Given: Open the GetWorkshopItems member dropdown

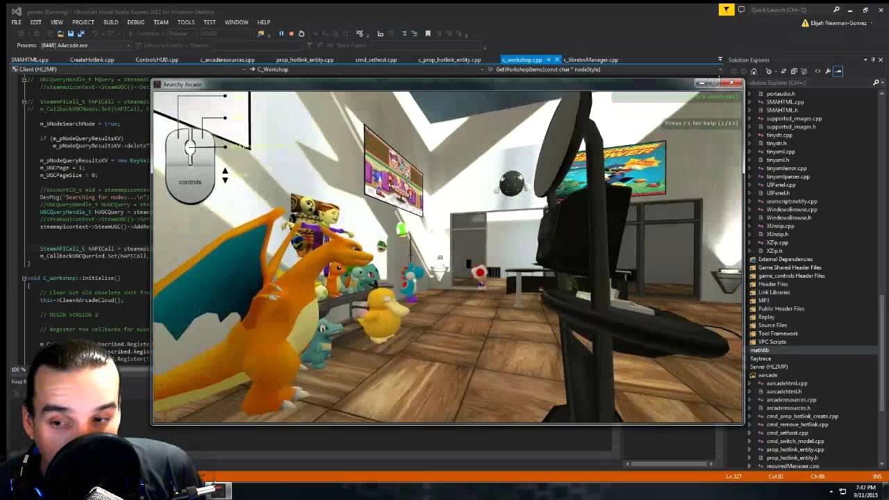Looking at the screenshot, I should tap(720, 69).
